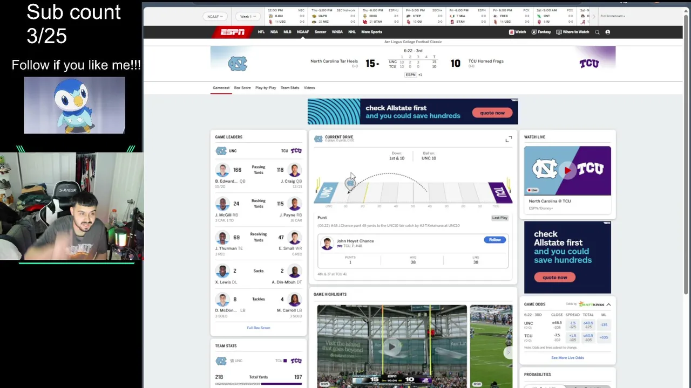Click M. Carroll linebacker headshot

coord(294,300)
